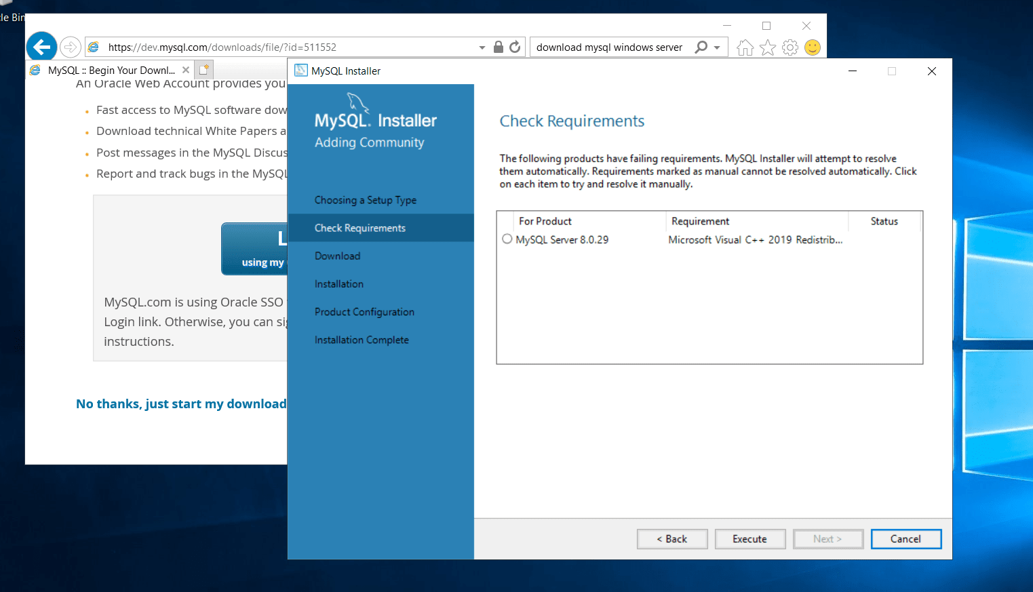The height and width of the screenshot is (592, 1033).
Task: Click the Execute button
Action: click(750, 538)
